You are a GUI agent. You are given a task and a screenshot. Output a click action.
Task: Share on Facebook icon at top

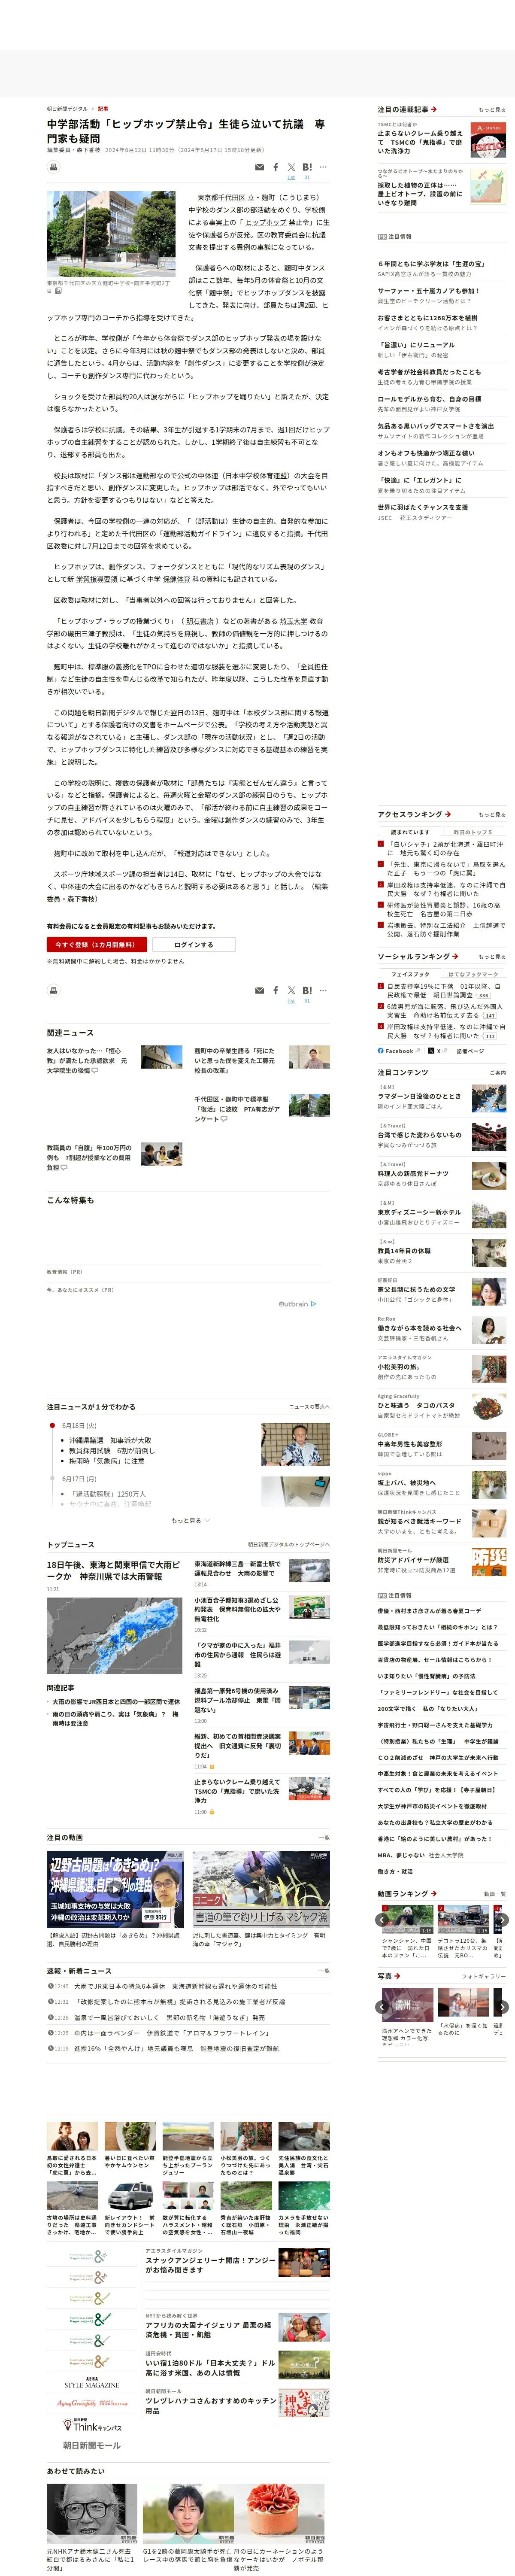(x=276, y=168)
